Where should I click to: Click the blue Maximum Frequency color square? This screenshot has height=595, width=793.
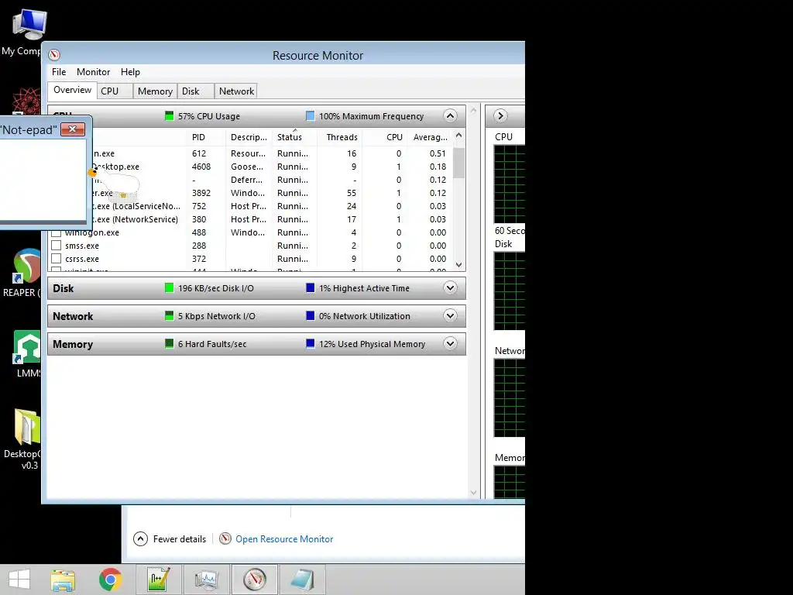[x=311, y=116]
